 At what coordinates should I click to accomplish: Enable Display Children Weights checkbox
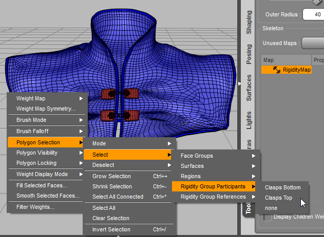(268, 217)
